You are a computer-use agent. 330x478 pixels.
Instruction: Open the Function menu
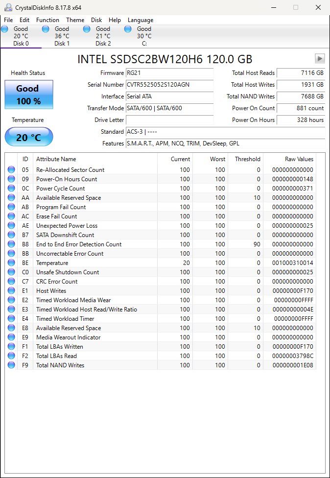pos(47,20)
